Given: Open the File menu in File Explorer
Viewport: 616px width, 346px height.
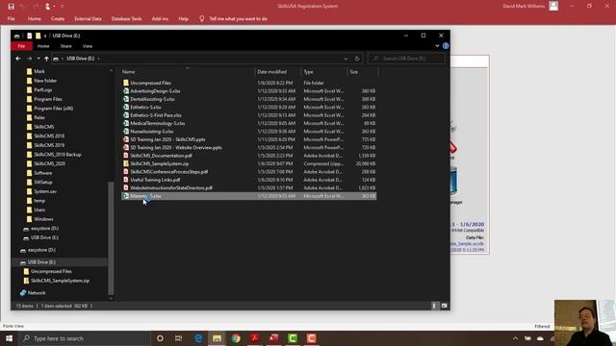Looking at the screenshot, I should pyautogui.click(x=21, y=46).
